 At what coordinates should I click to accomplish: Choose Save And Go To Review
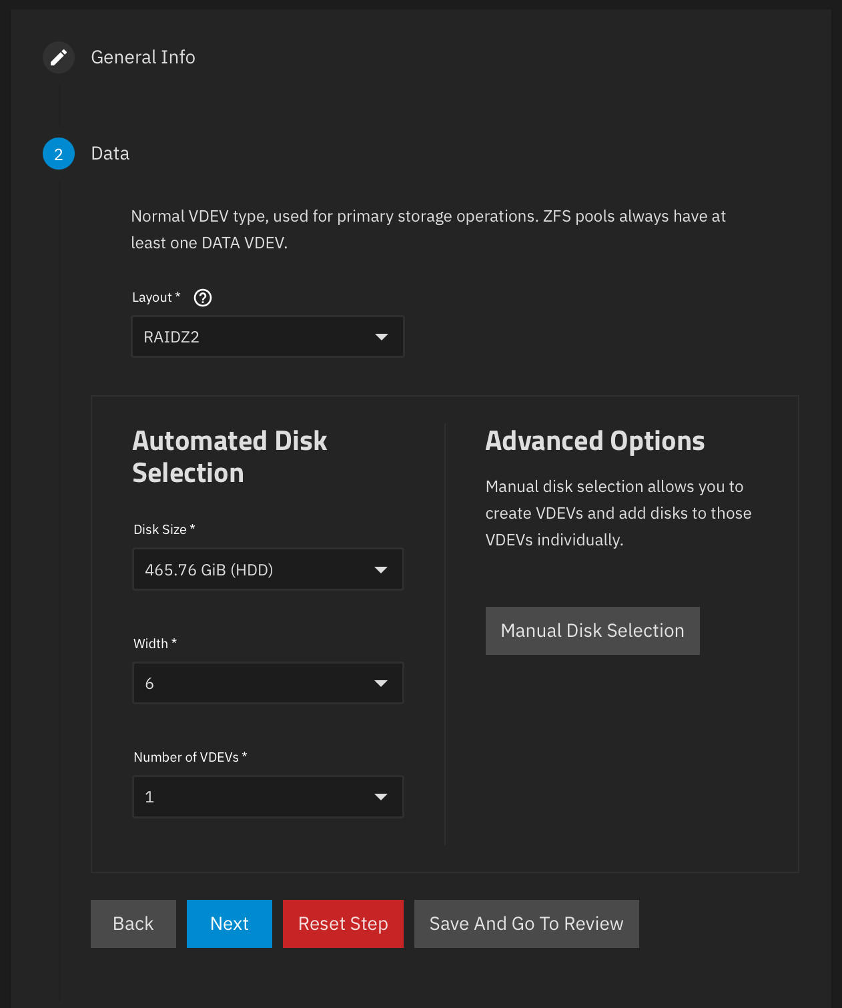coord(526,924)
